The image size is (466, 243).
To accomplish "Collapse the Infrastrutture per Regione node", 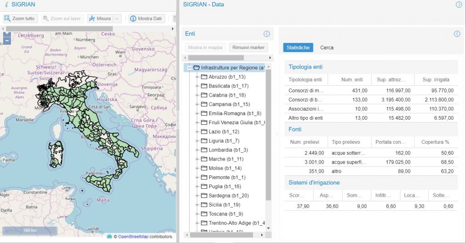I will [188, 68].
